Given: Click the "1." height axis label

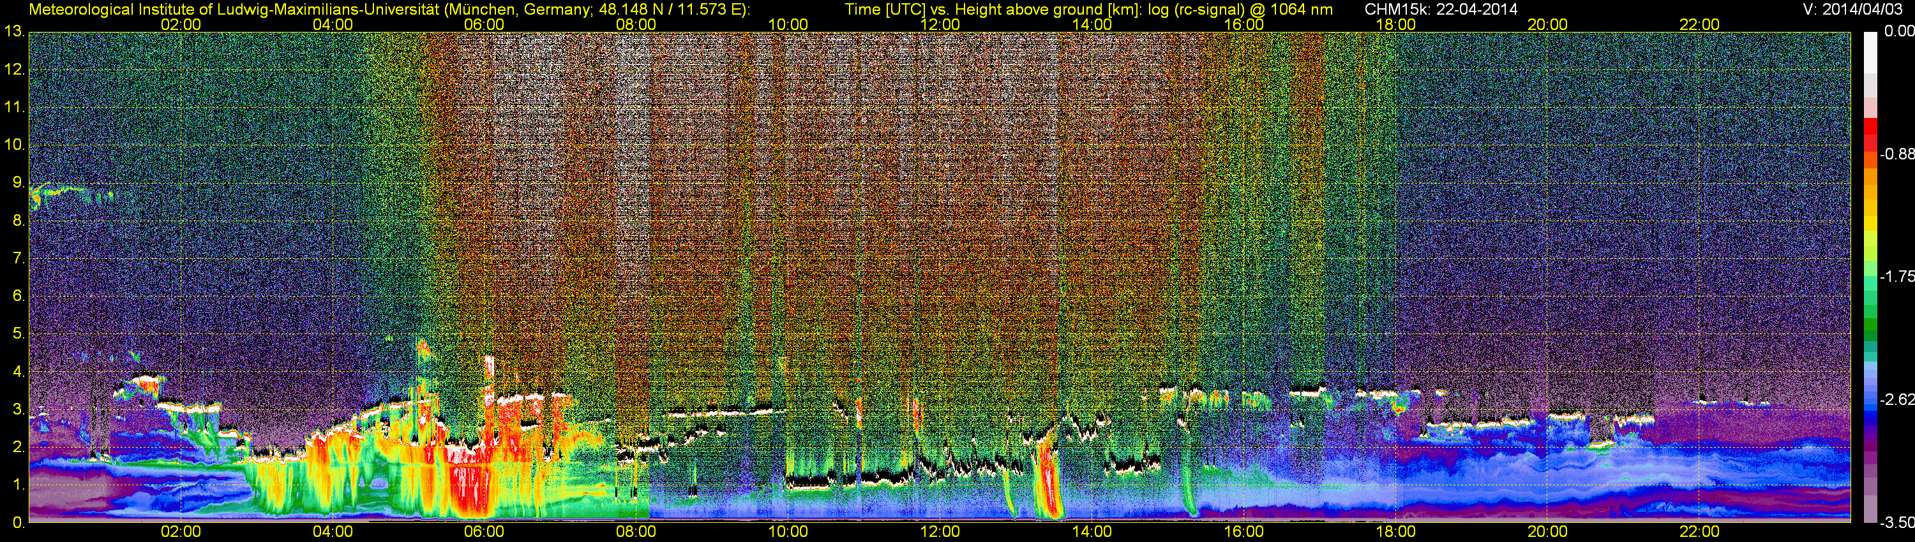Looking at the screenshot, I should pyautogui.click(x=19, y=485).
